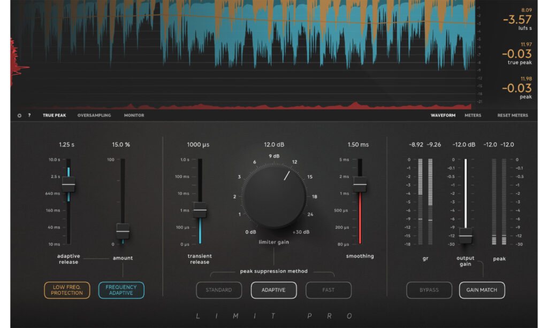Enable Gain Match
The height and width of the screenshot is (328, 548).
[x=482, y=290]
